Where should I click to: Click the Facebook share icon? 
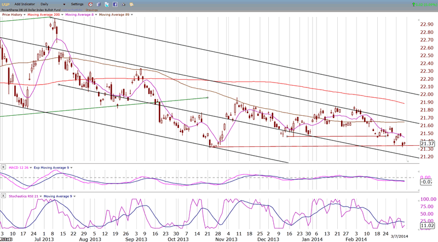pos(114,4)
